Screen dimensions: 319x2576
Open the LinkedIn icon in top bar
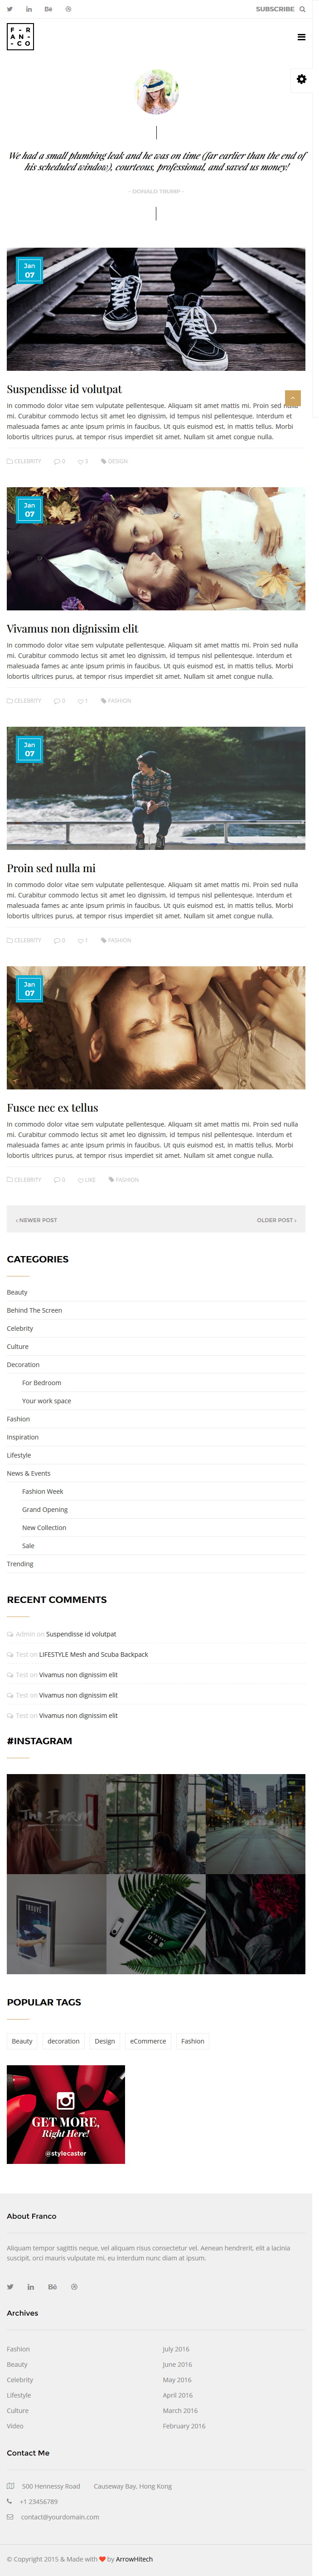(29, 9)
